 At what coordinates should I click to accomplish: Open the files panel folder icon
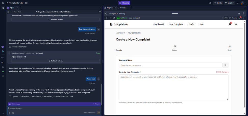[x=3, y=8]
